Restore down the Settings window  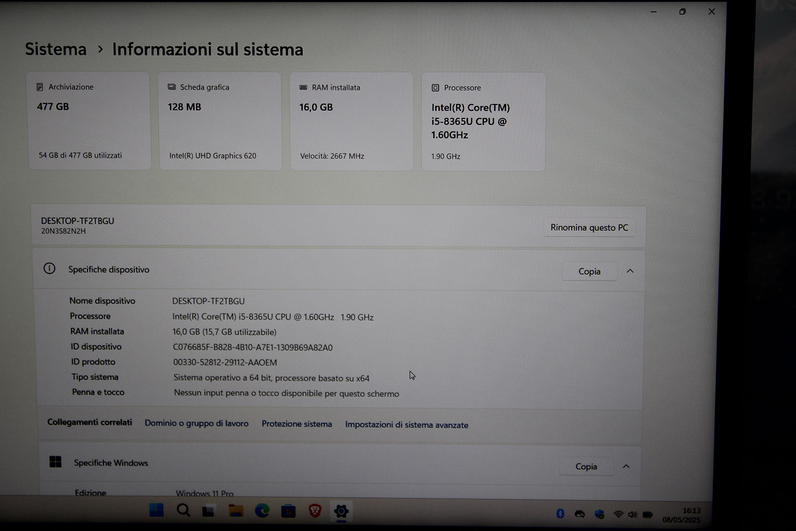(x=683, y=12)
